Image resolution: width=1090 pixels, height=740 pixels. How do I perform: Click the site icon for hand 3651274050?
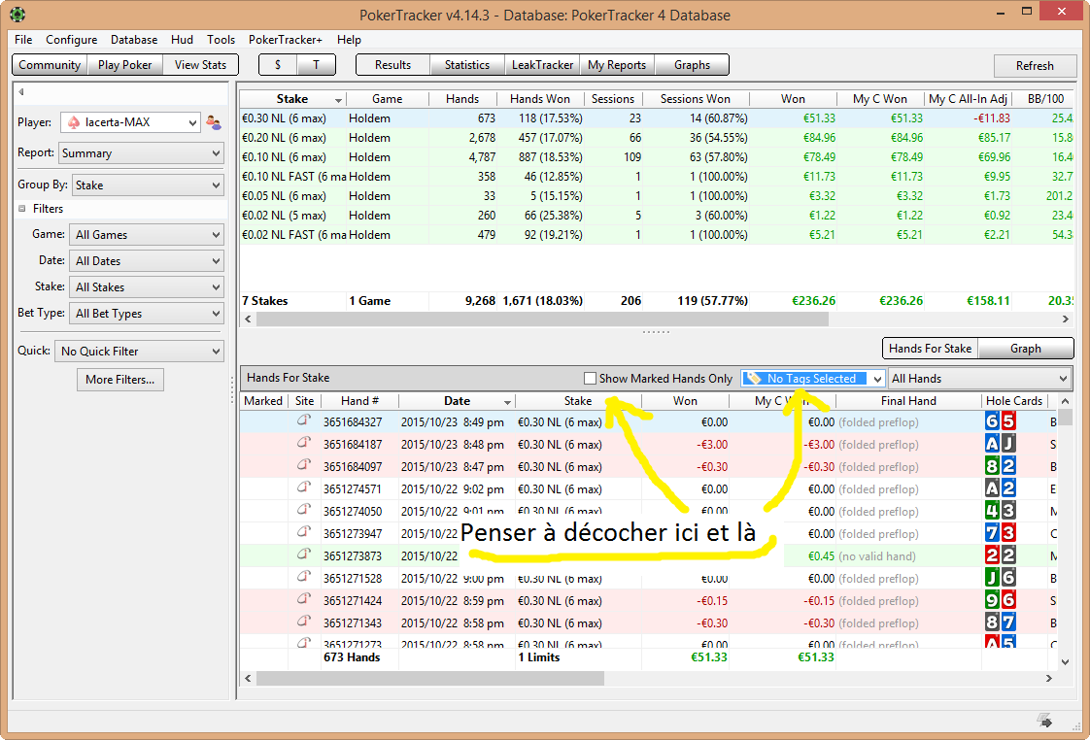point(304,510)
